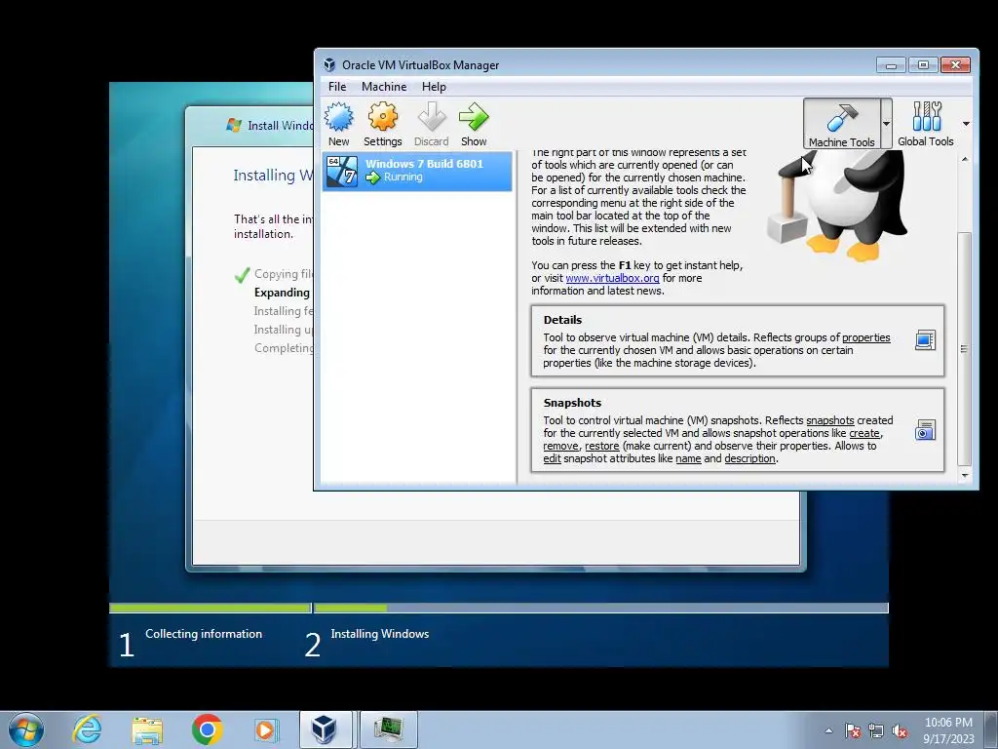Expand the Machine Tools dropdown arrow
Viewport: 998px width, 749px height.
(886, 124)
